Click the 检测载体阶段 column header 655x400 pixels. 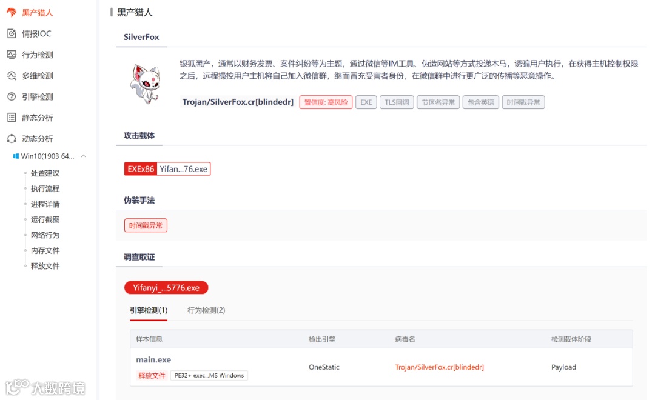(x=571, y=339)
